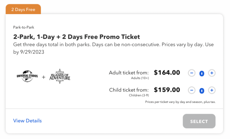Open the View Details link
Image resolution: width=230 pixels, height=139 pixels.
(x=27, y=121)
